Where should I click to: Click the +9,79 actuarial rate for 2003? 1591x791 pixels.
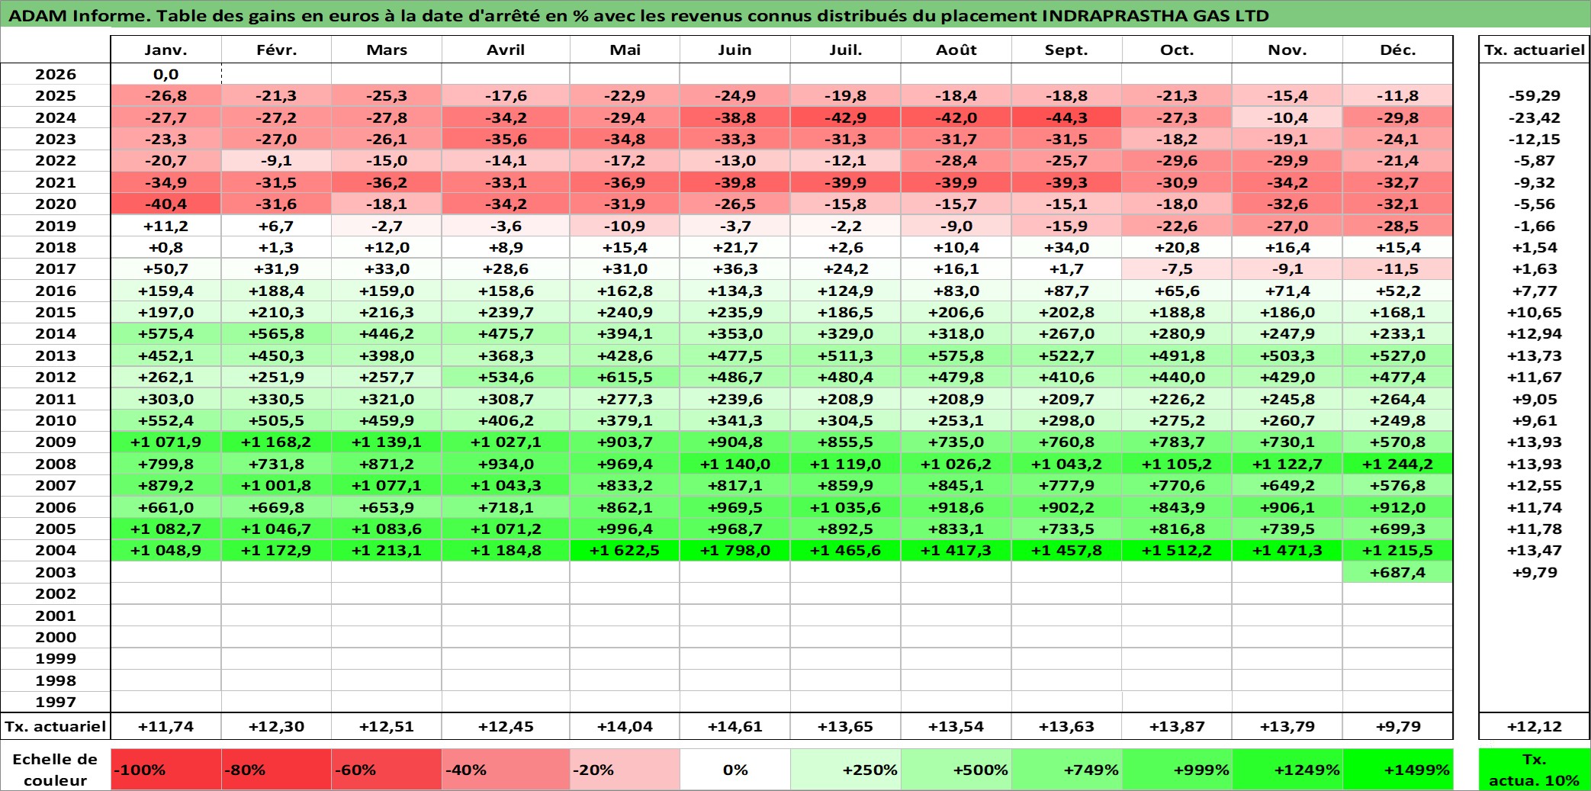point(1535,572)
